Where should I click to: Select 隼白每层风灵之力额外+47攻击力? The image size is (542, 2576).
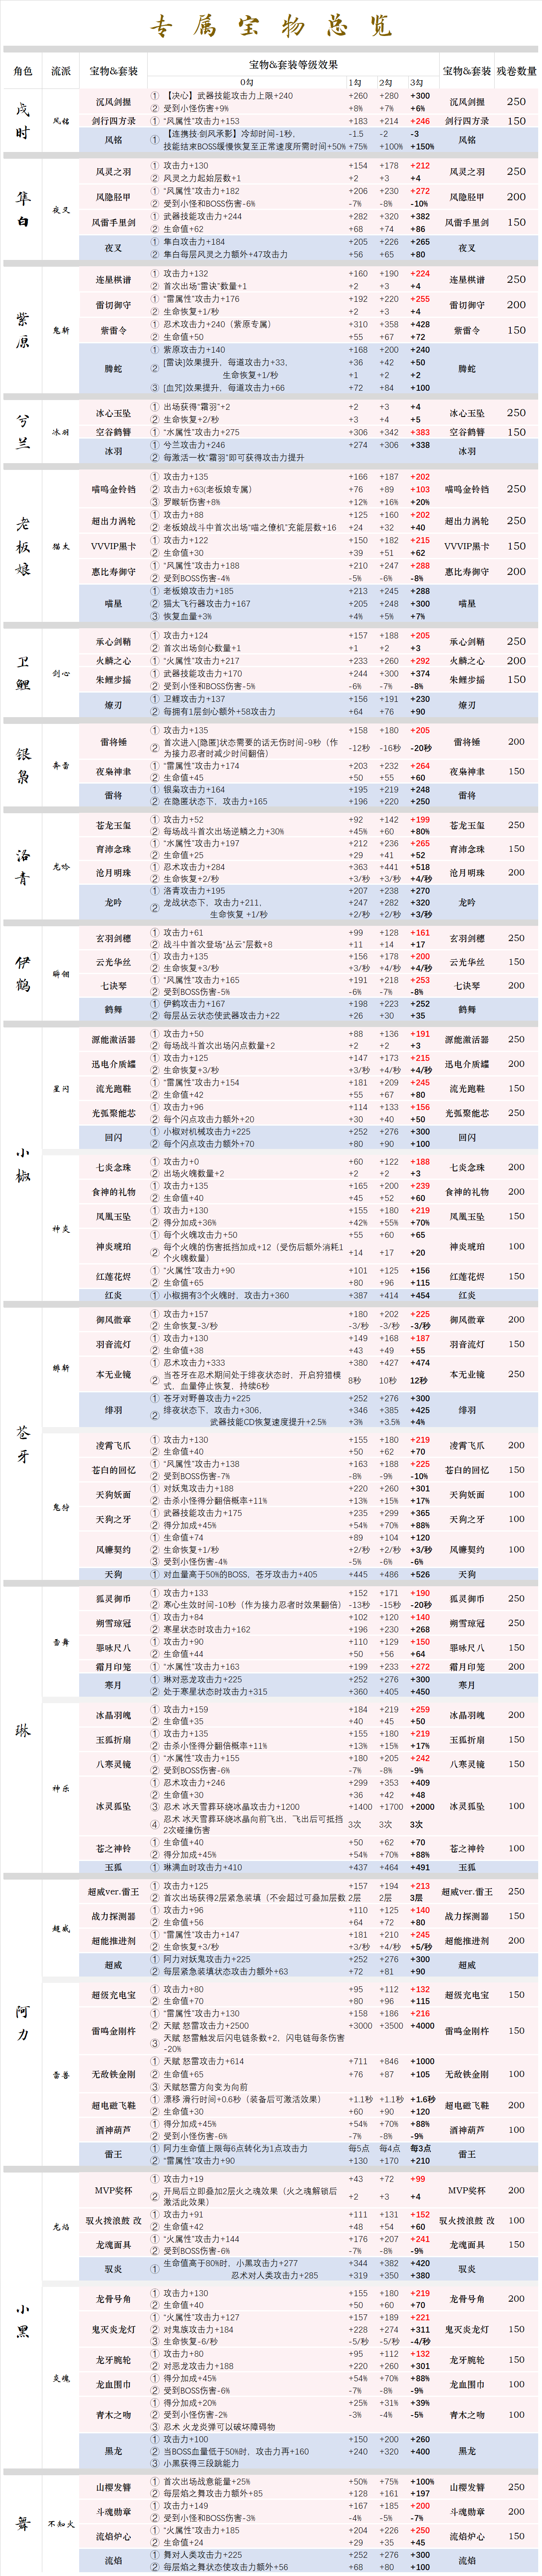225,254
